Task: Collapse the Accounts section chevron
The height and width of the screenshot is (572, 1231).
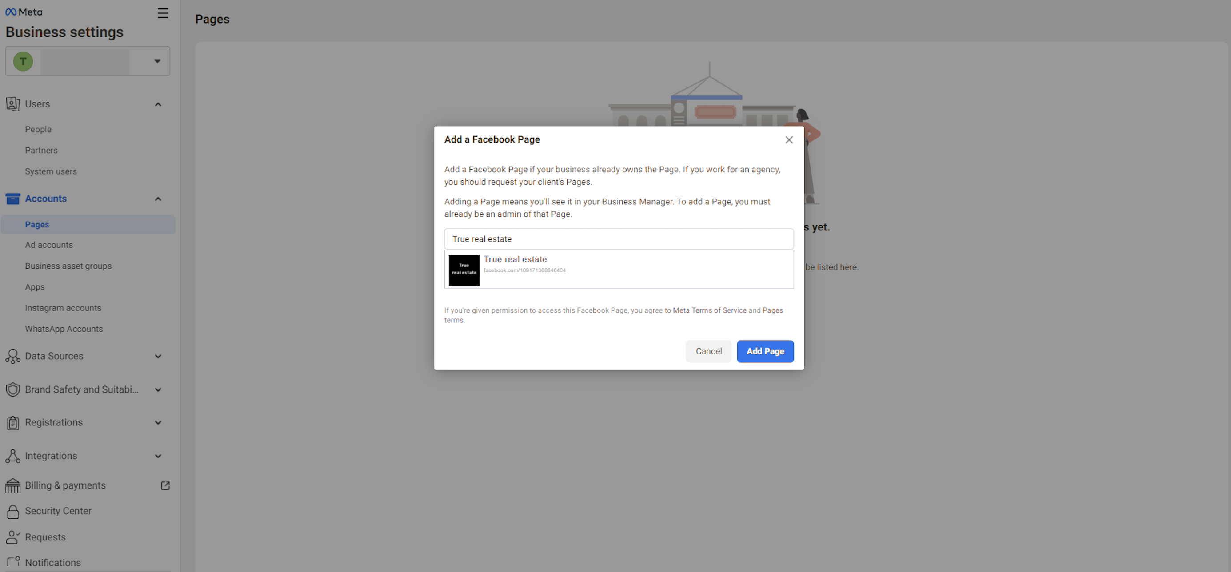Action: click(x=158, y=199)
